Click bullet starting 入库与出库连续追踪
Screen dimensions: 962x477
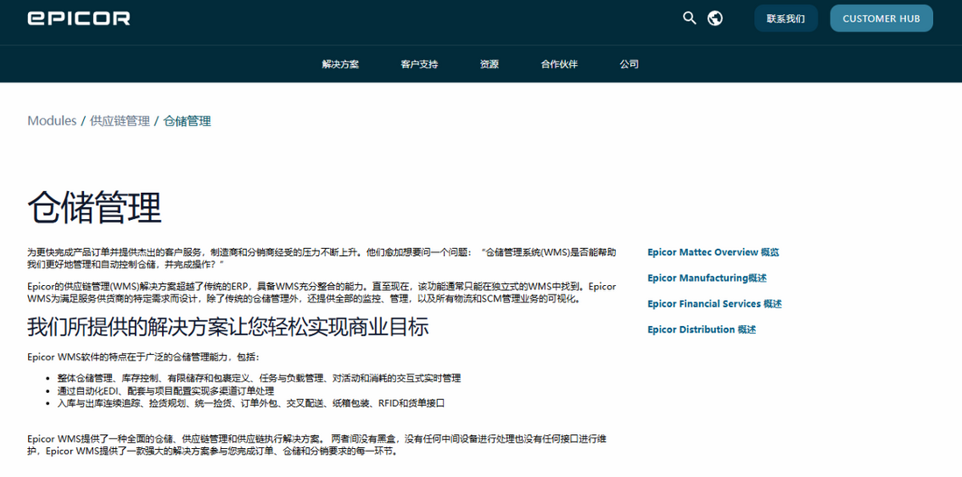251,403
